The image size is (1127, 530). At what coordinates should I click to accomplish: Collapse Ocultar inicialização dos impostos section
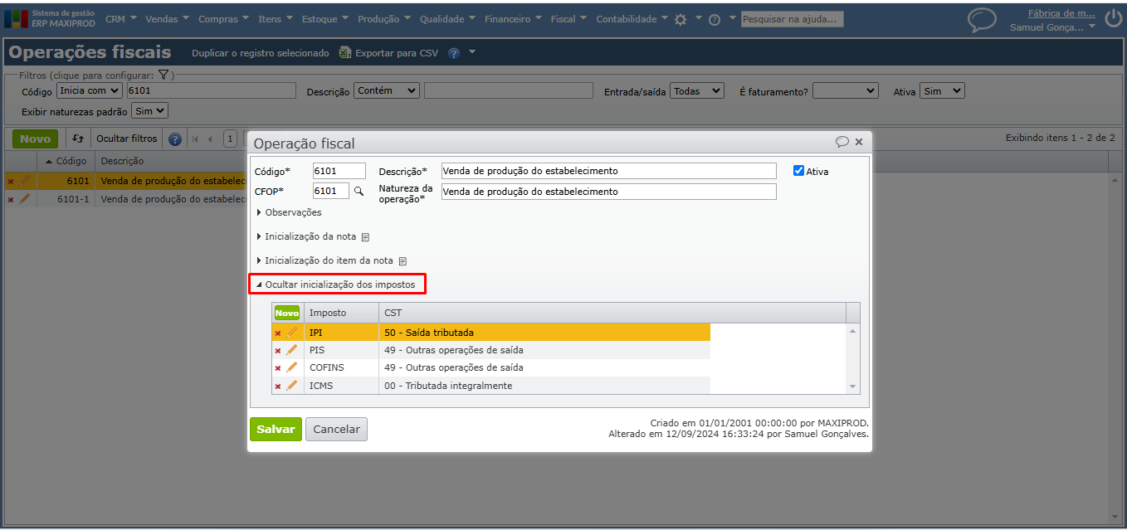click(338, 284)
